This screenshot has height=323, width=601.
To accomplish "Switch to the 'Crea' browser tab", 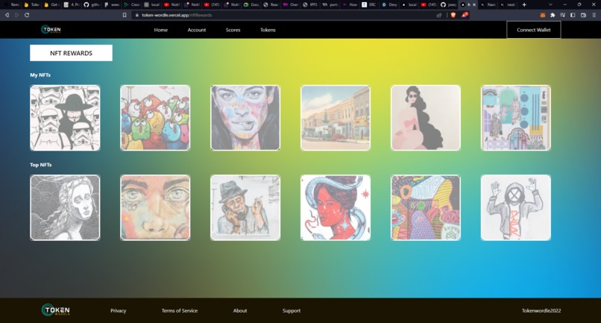I will 131,4.
